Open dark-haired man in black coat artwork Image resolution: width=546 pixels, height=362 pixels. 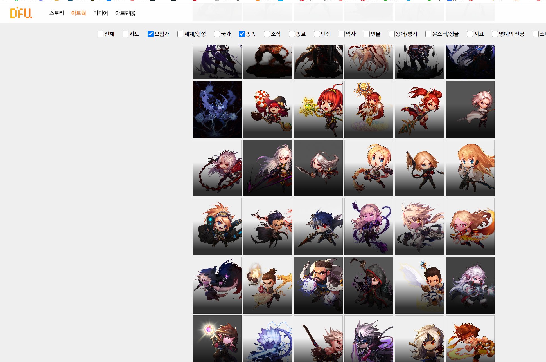coord(268,227)
